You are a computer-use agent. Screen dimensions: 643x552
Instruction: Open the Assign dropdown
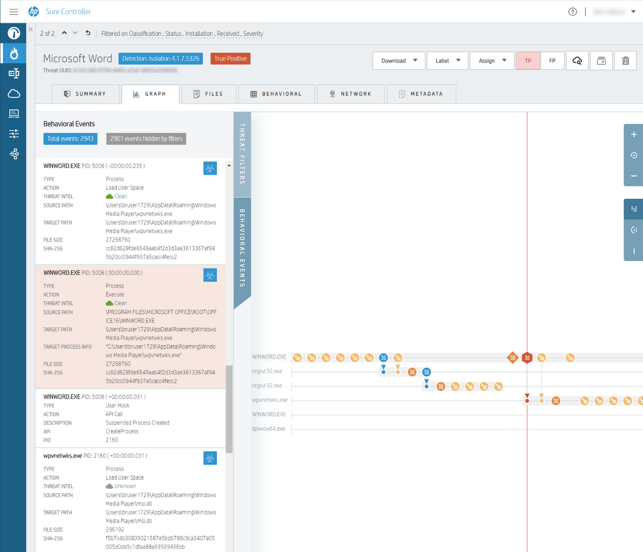(x=492, y=61)
